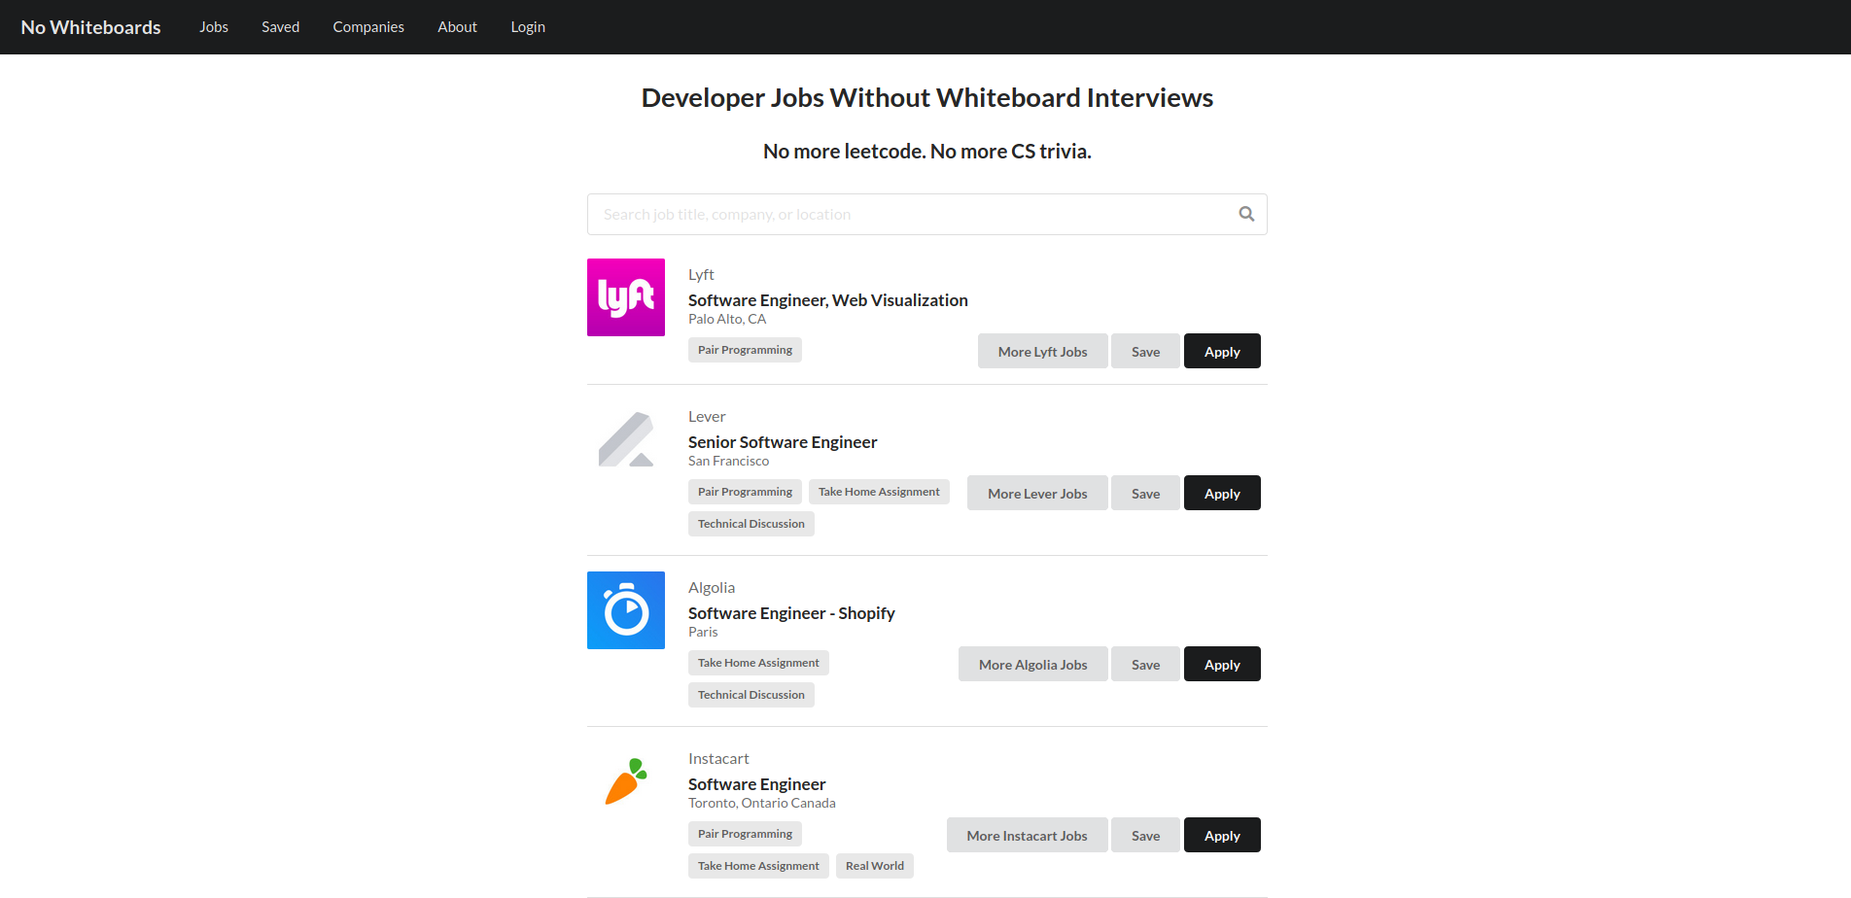Click More Lever Jobs button
This screenshot has height=898, width=1851.
[x=1037, y=493]
